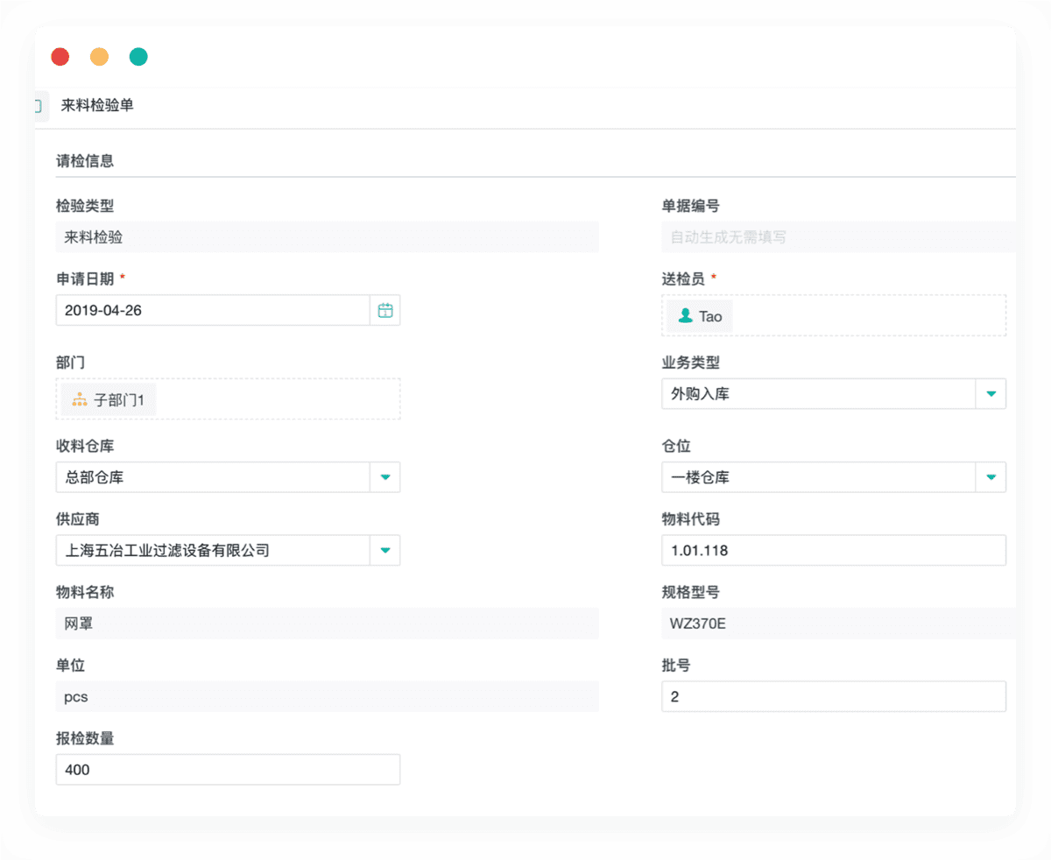Click the 报检数量 field showing 400

(228, 770)
